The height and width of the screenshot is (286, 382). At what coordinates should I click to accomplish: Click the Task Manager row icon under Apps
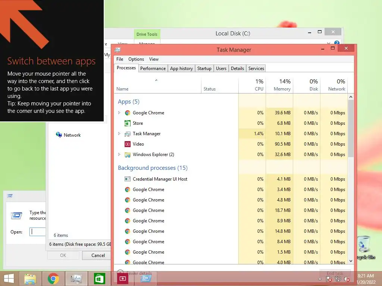[128, 134]
